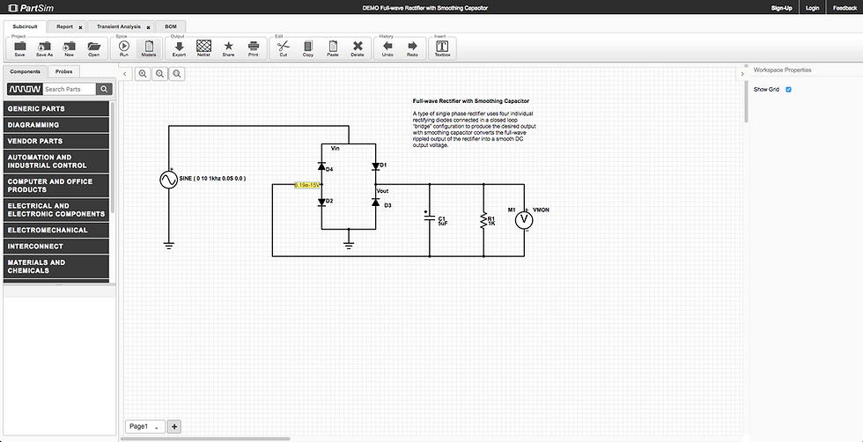Select diode D1 symbol

pos(376,166)
